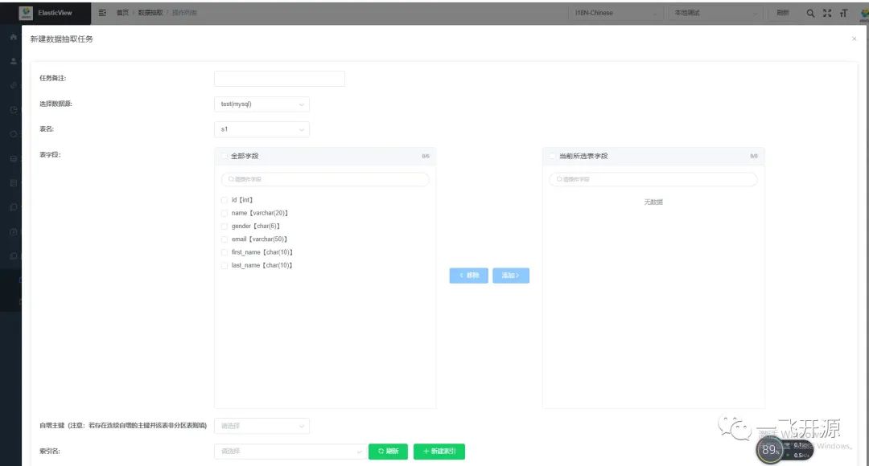Click the 新建索引 button
Viewport: 869px width, 466px height.
click(x=439, y=452)
